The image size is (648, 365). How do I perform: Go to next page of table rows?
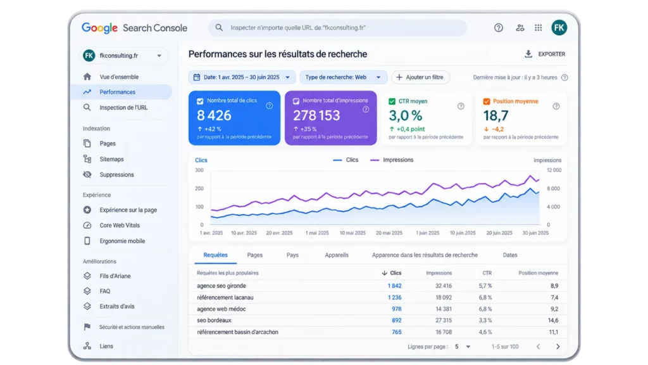558,347
